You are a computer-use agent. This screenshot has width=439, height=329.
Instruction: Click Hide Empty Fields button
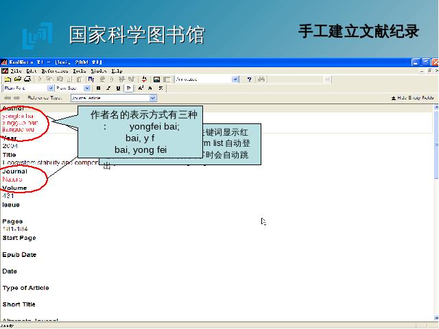(412, 97)
